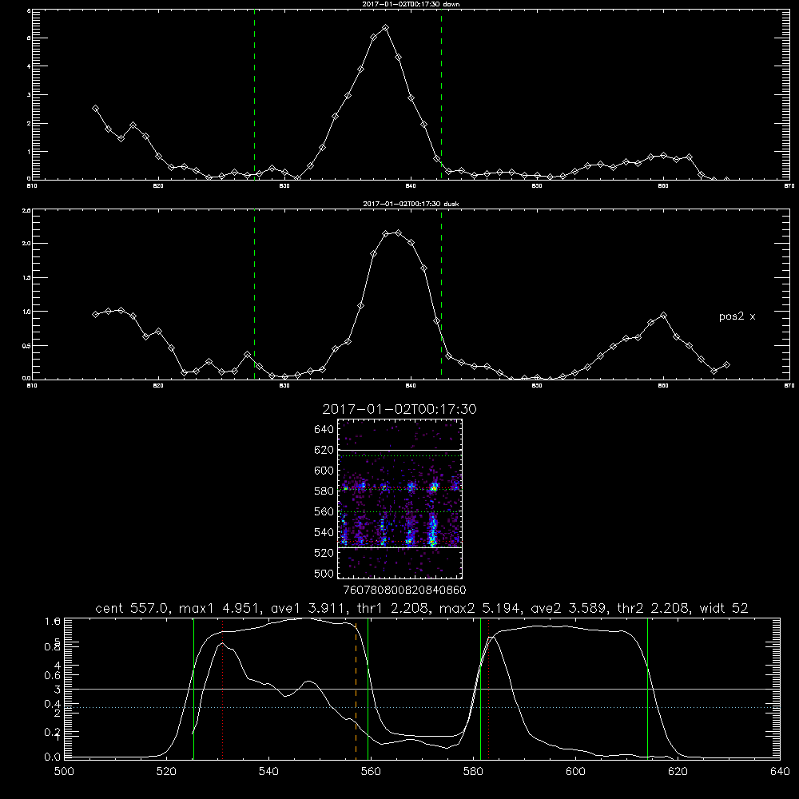The image size is (799, 799).
Task: Click the green vertical line near 614
Action: [648, 689]
